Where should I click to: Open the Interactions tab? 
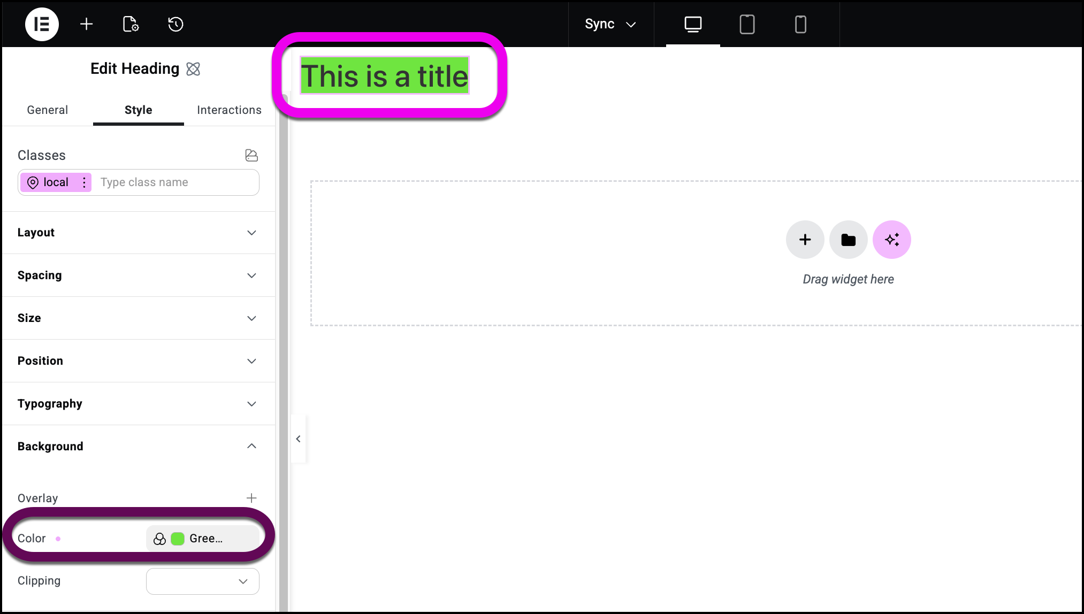click(229, 110)
